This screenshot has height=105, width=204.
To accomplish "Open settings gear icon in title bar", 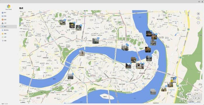I will [x=199, y=1].
